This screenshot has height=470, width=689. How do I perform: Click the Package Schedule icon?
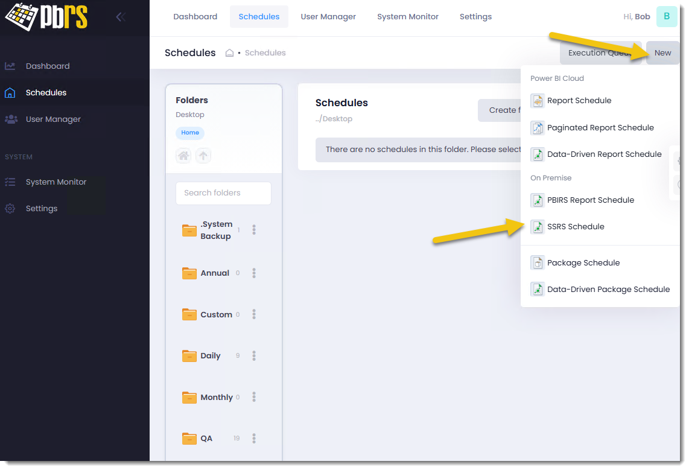click(537, 263)
